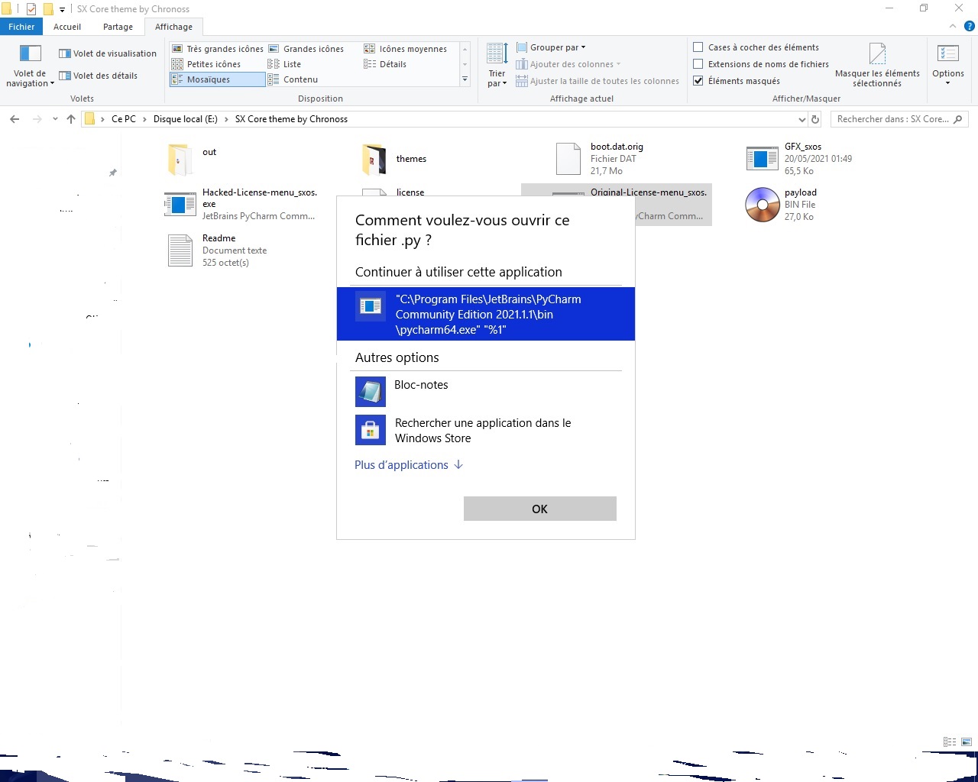The image size is (978, 782).
Task: Choose Bloc-notes to open the file
Action: click(486, 391)
